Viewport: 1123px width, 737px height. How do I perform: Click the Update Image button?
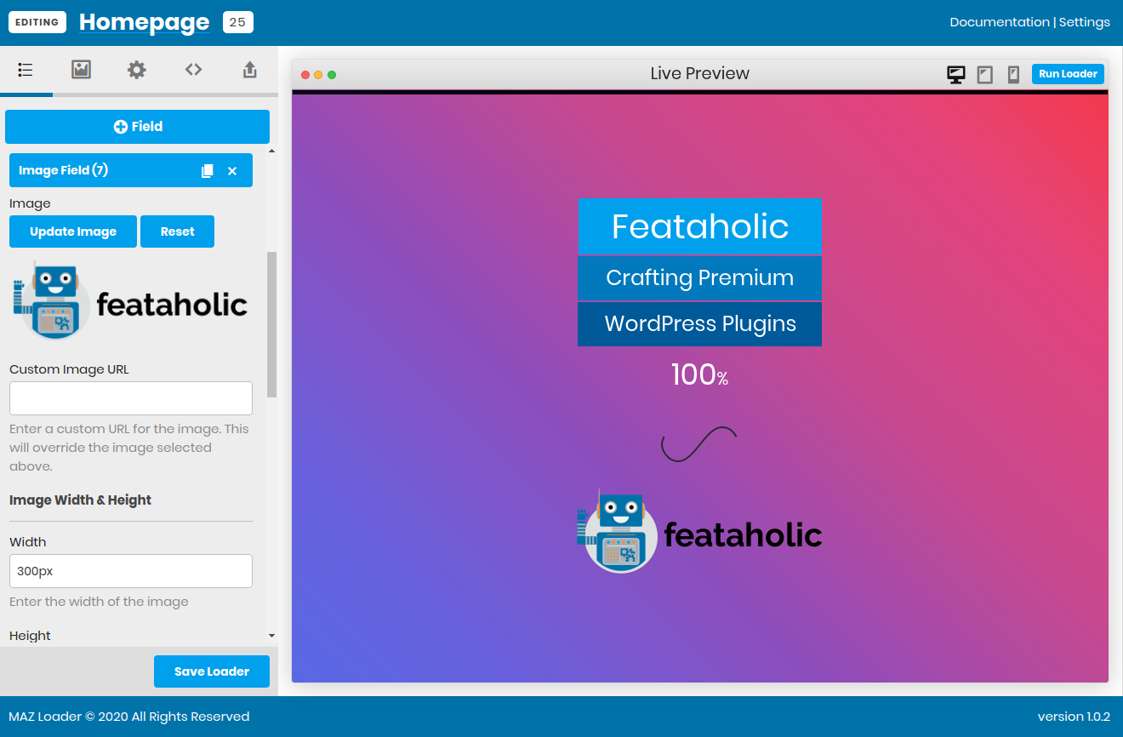click(x=73, y=231)
